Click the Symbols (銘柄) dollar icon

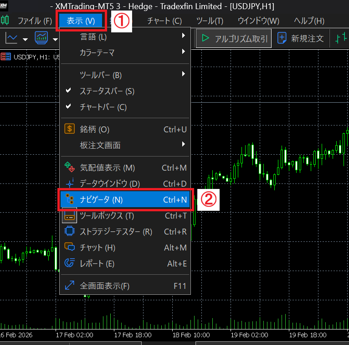69,129
